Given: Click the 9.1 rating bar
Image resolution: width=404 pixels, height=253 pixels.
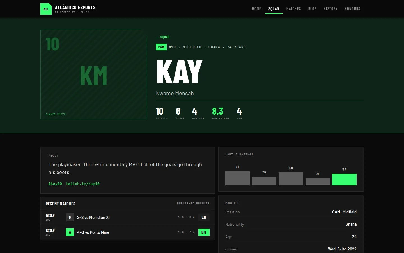Looking at the screenshot, I should click(x=237, y=178).
